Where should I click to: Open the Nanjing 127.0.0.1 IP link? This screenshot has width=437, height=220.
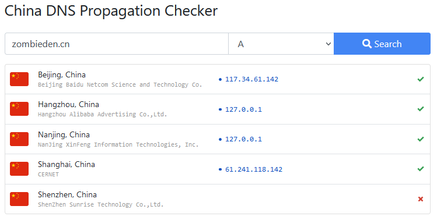(x=243, y=139)
